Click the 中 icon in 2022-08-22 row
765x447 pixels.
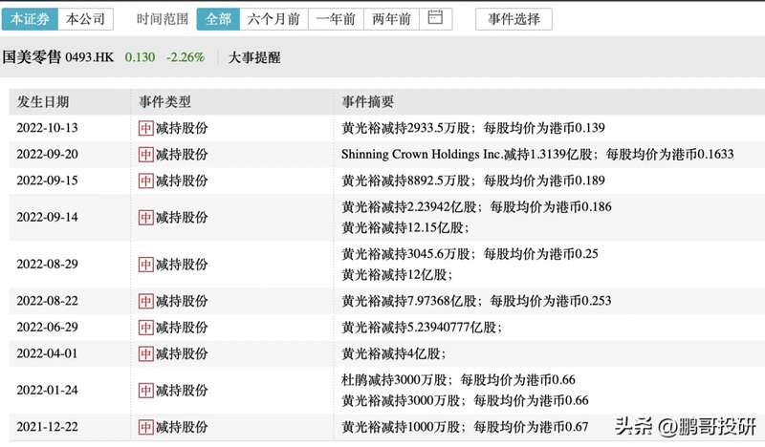(146, 301)
